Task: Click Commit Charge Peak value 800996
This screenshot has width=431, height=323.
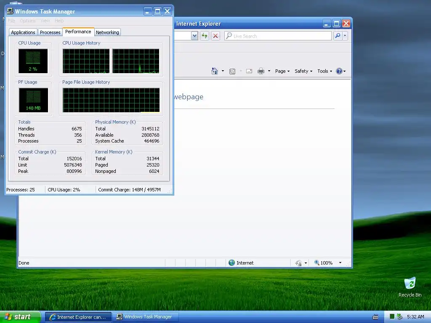Action: [x=74, y=172]
